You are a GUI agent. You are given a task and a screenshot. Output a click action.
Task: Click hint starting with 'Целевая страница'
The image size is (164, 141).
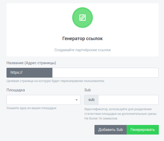tap(55, 81)
